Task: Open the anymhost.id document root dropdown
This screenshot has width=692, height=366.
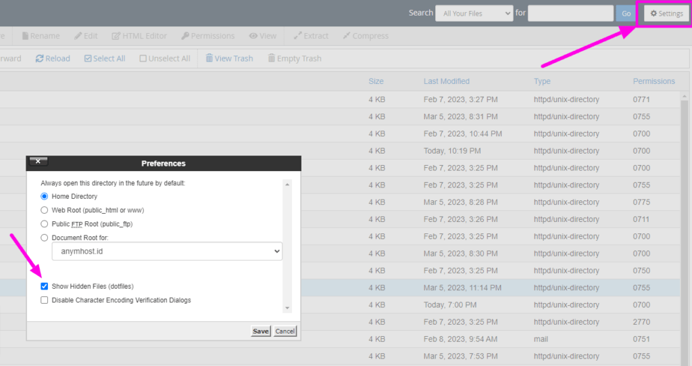Action: pos(167,251)
